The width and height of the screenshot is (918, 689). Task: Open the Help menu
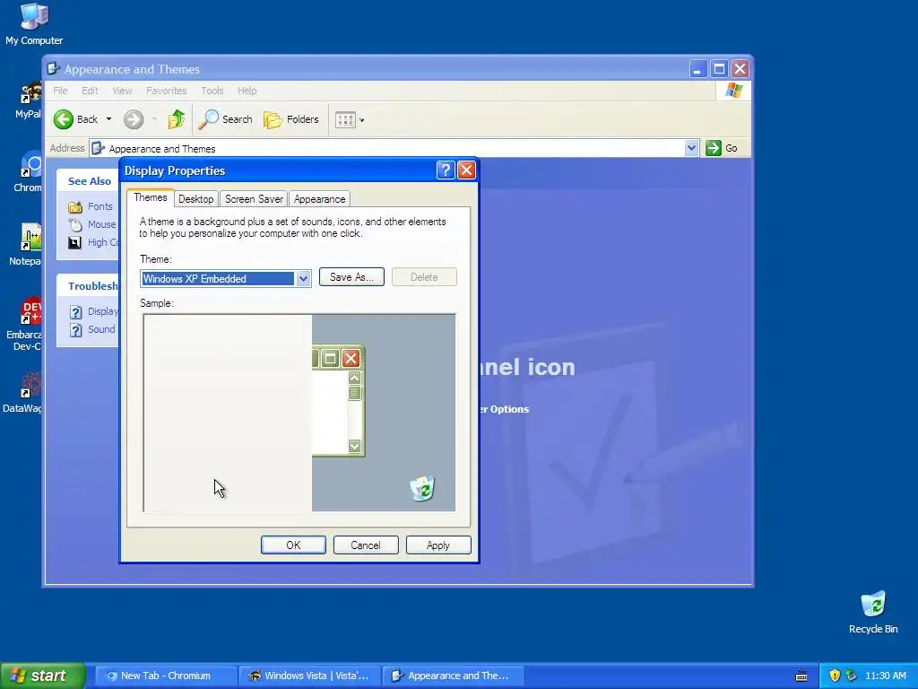tap(247, 91)
